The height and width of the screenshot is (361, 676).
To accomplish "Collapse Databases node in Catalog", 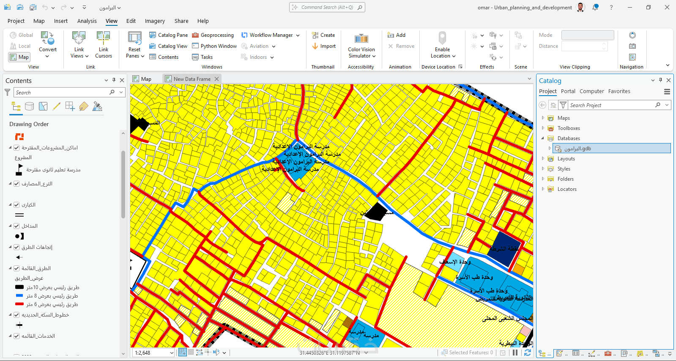I will (x=543, y=138).
